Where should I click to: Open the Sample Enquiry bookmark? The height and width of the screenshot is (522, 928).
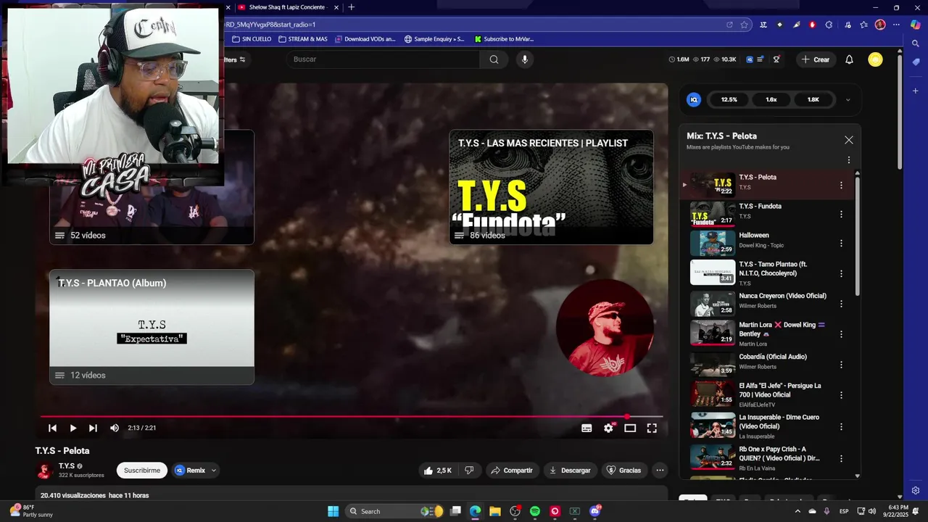434,39
